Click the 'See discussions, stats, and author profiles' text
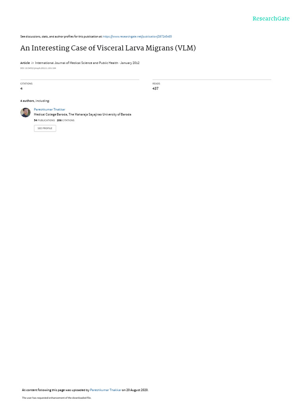Screen dimensions: 305x407 tap(61, 37)
